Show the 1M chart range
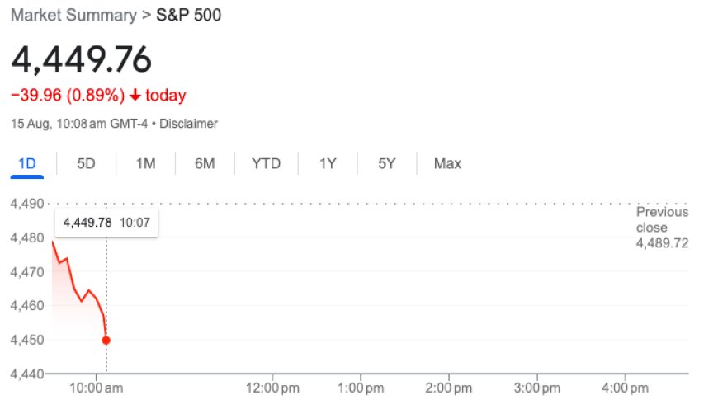Viewport: 718px width, 409px height. coord(146,163)
